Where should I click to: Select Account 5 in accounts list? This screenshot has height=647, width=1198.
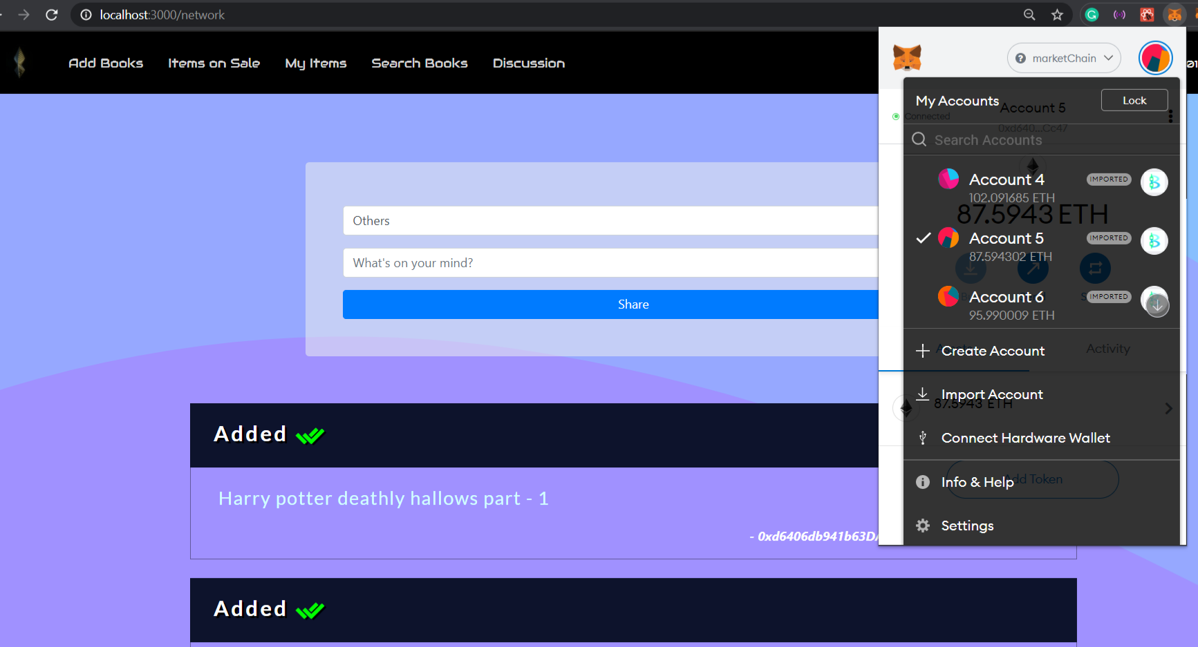click(x=1041, y=246)
